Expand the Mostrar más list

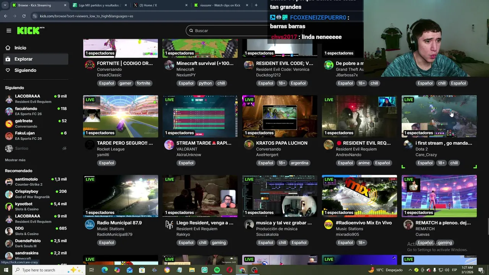pyautogui.click(x=15, y=160)
